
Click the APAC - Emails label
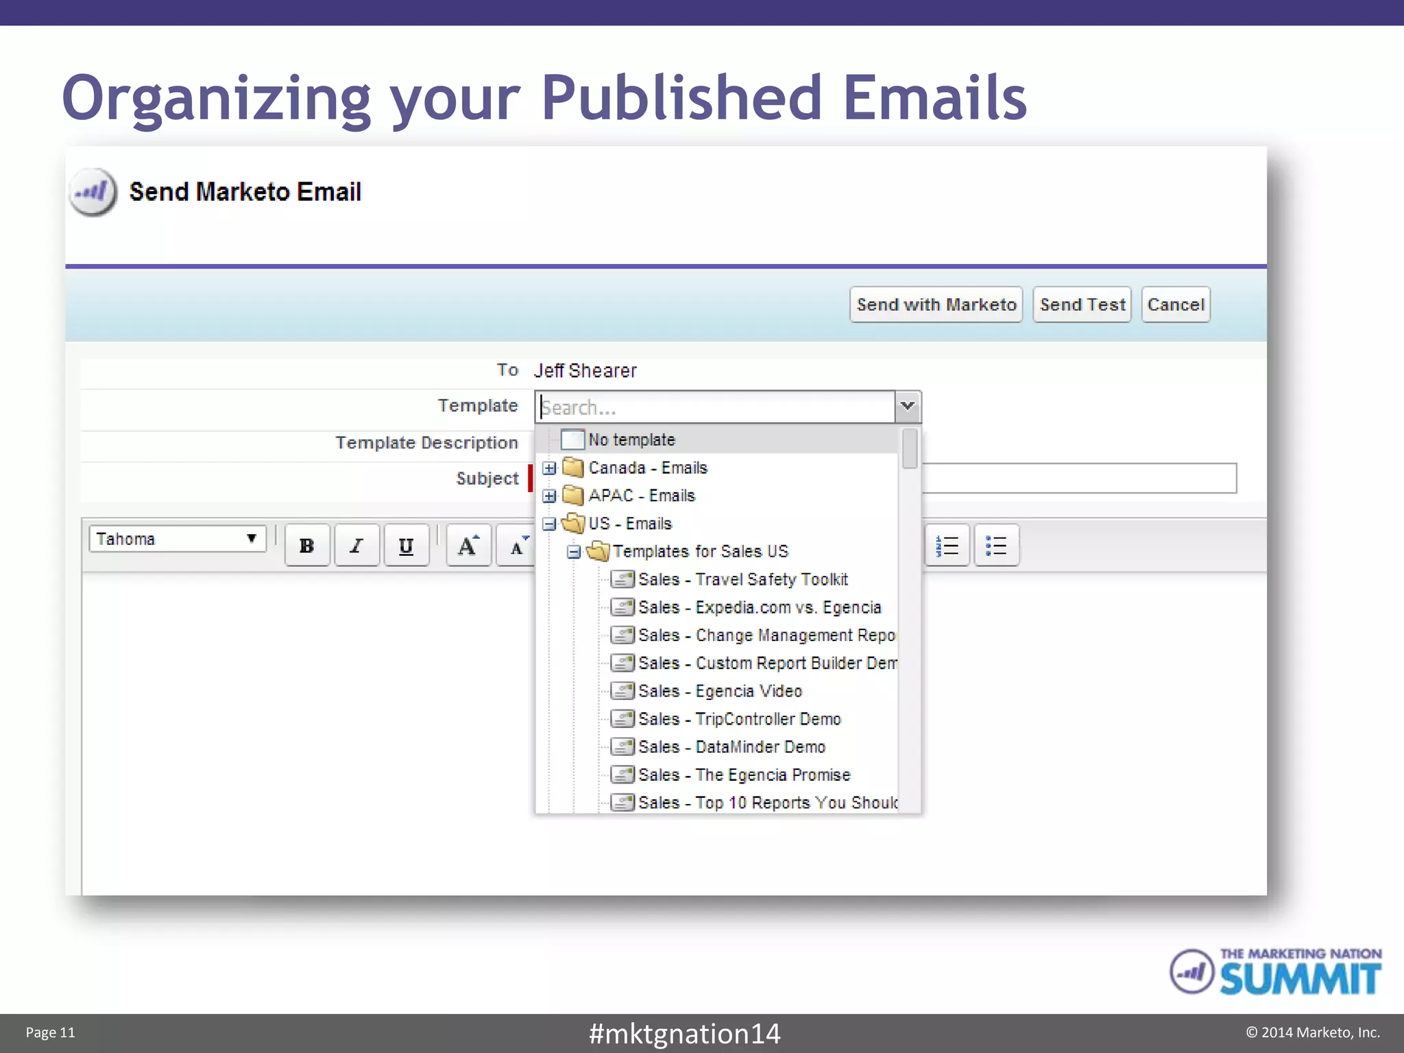coord(642,496)
